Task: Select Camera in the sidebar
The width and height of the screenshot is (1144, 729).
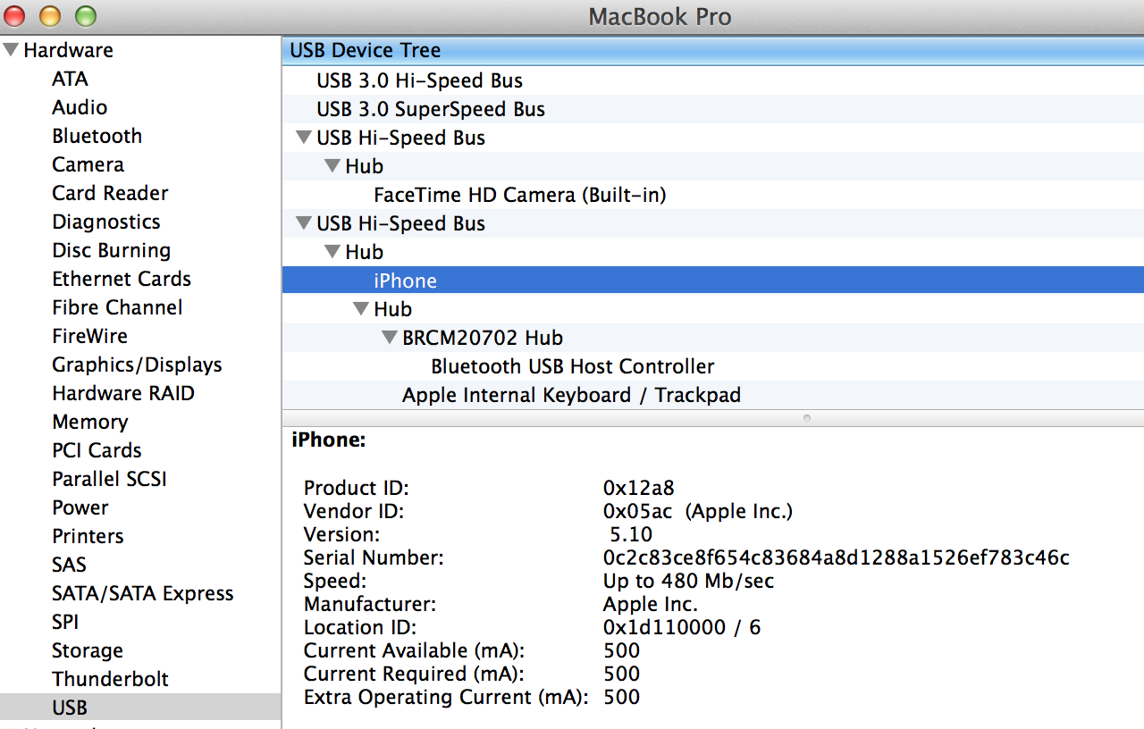Action: point(88,164)
